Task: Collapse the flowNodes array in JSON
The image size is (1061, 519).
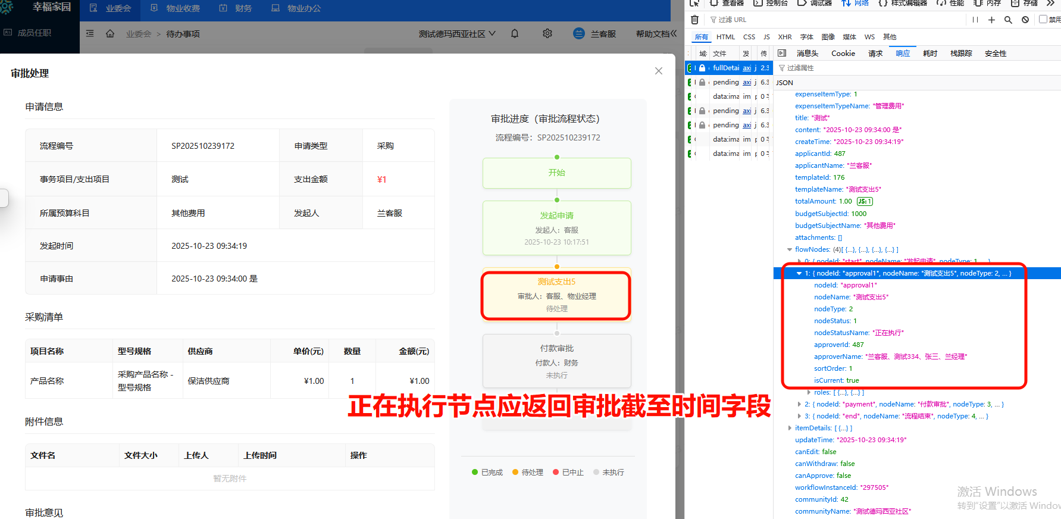Action: [x=790, y=249]
